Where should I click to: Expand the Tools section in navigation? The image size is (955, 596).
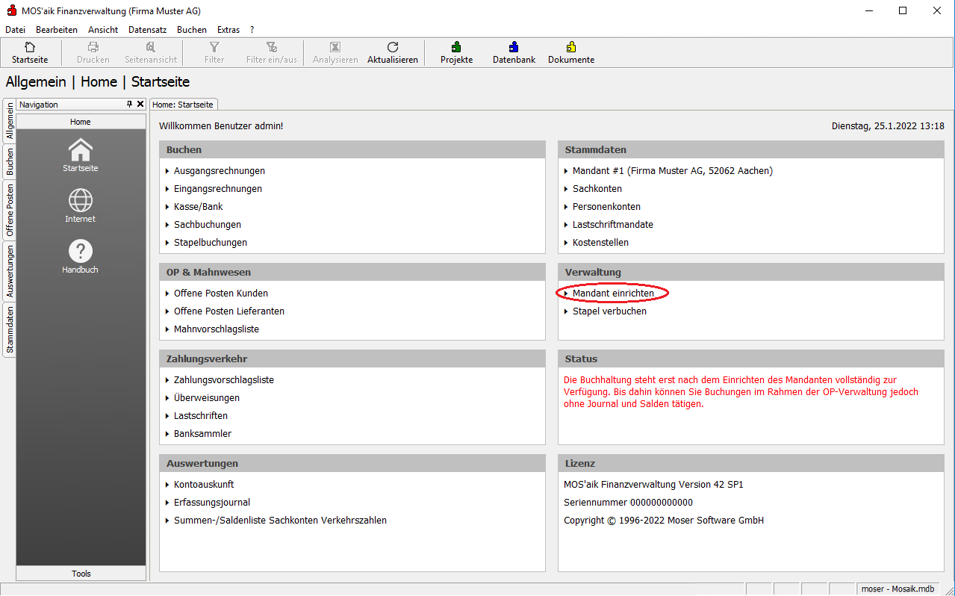pos(81,574)
